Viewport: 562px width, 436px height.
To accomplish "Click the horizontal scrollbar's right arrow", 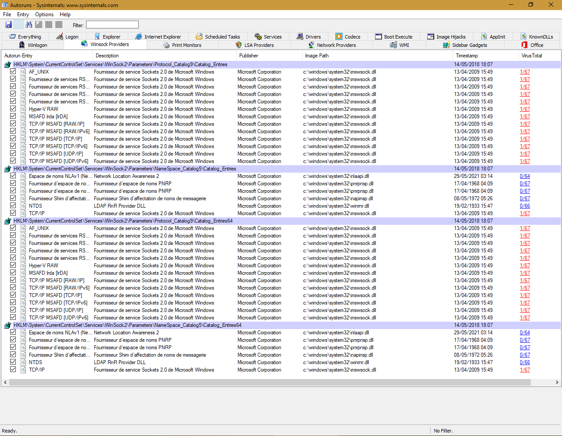I will point(557,383).
